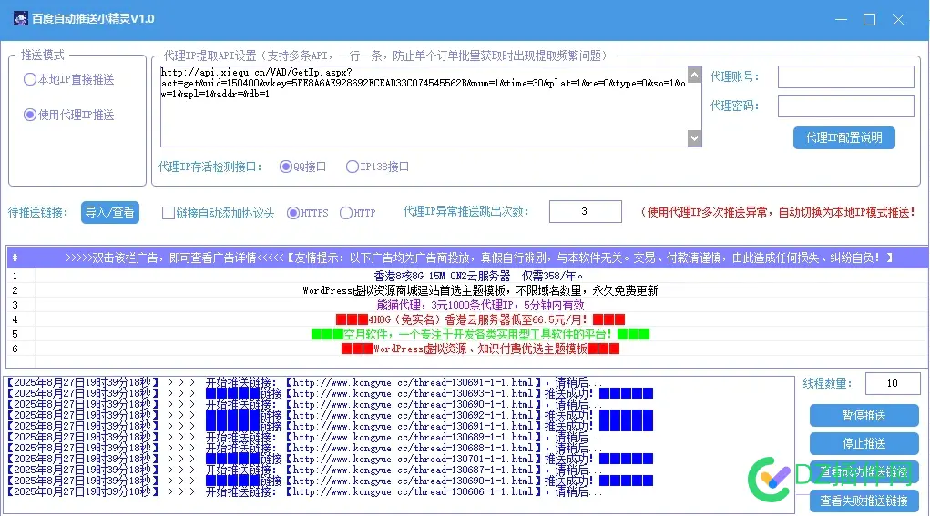Toggle the 链接自动添加协议头 checkbox
This screenshot has height=516, width=930.
[219, 213]
